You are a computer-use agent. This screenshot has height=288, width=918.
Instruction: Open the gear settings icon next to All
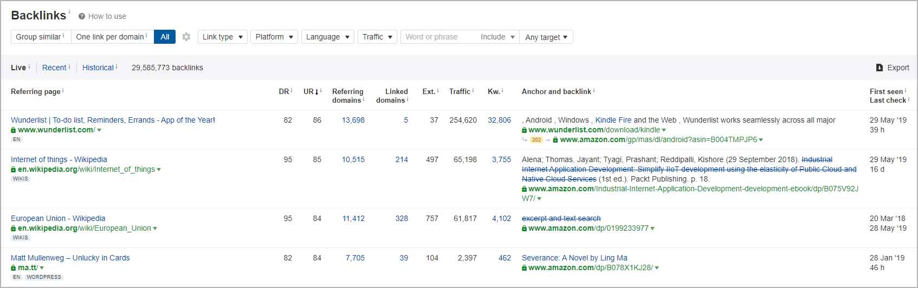point(186,37)
